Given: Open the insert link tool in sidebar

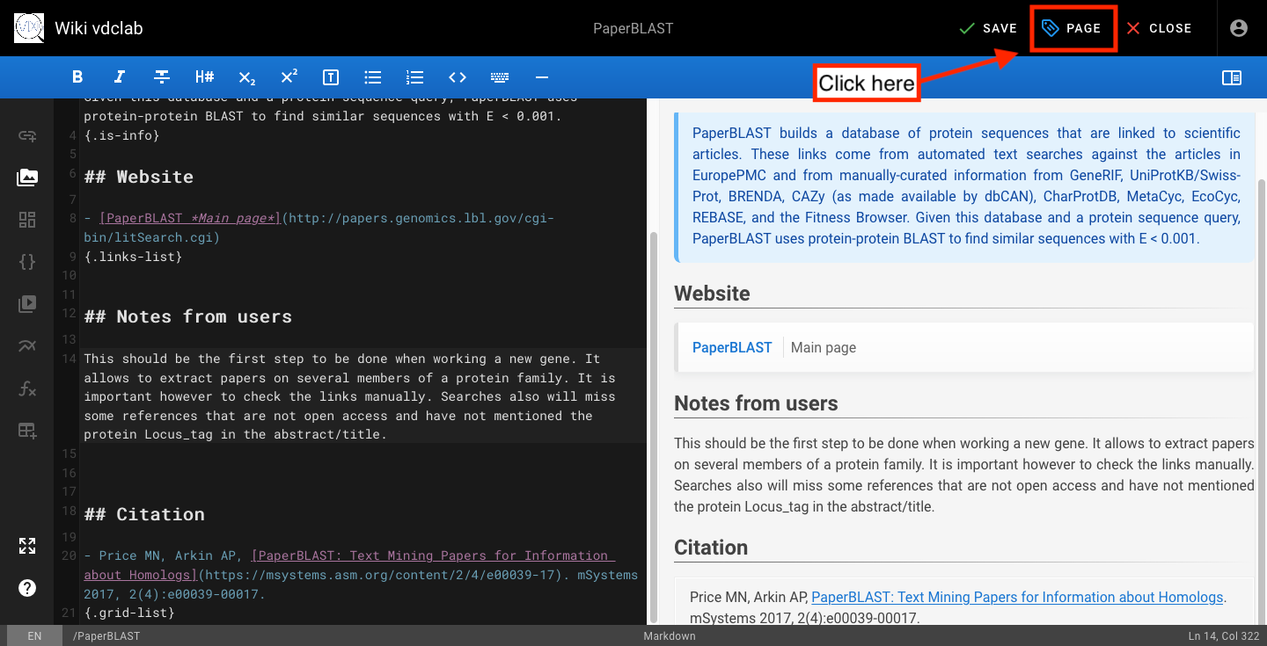Looking at the screenshot, I should point(27,135).
